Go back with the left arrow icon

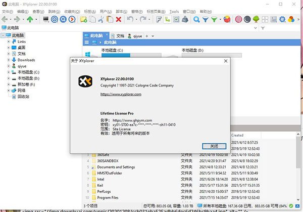tap(5, 19)
